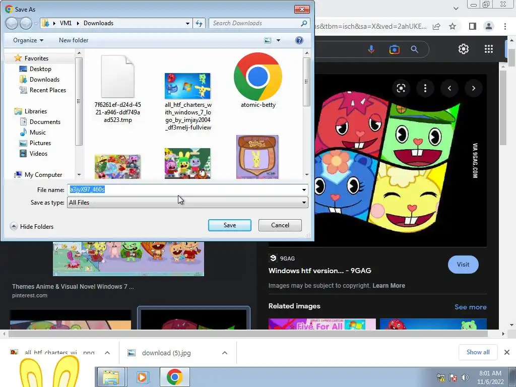Image resolution: width=516 pixels, height=387 pixels.
Task: Click the search magnifier in Search Downloads box
Action: pyautogui.click(x=304, y=23)
